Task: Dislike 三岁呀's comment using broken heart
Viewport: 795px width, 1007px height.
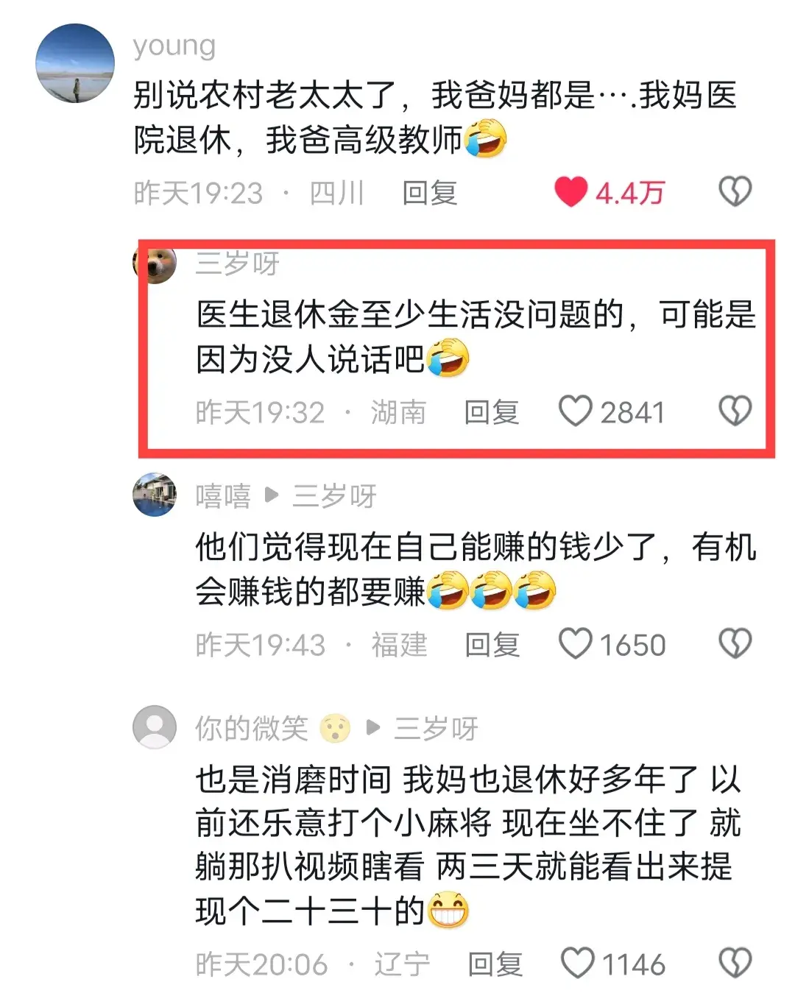Action: [x=735, y=411]
